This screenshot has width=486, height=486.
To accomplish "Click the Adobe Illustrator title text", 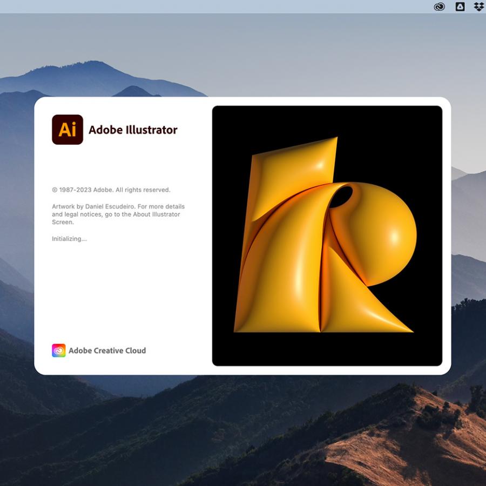I will 133,130.
